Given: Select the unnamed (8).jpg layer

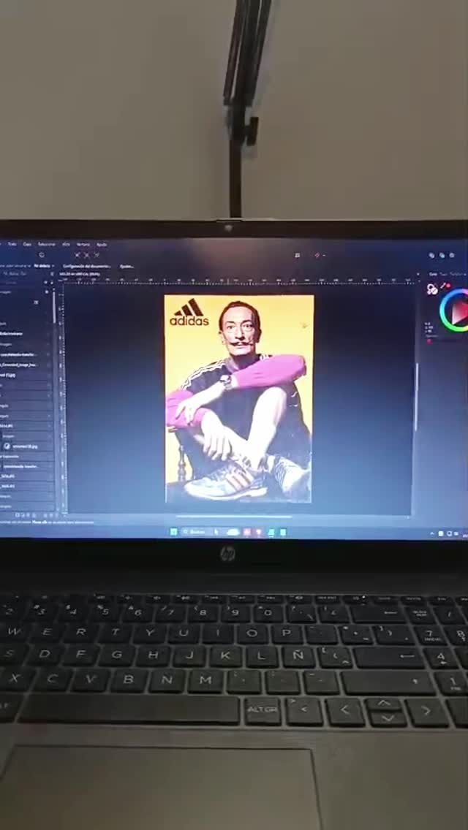Looking at the screenshot, I should (26, 446).
